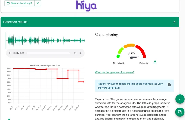Open the chat bubble button

(x=180, y=112)
